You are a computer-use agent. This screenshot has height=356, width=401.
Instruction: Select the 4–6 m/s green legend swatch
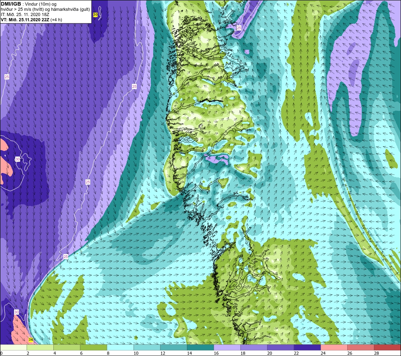67,348
